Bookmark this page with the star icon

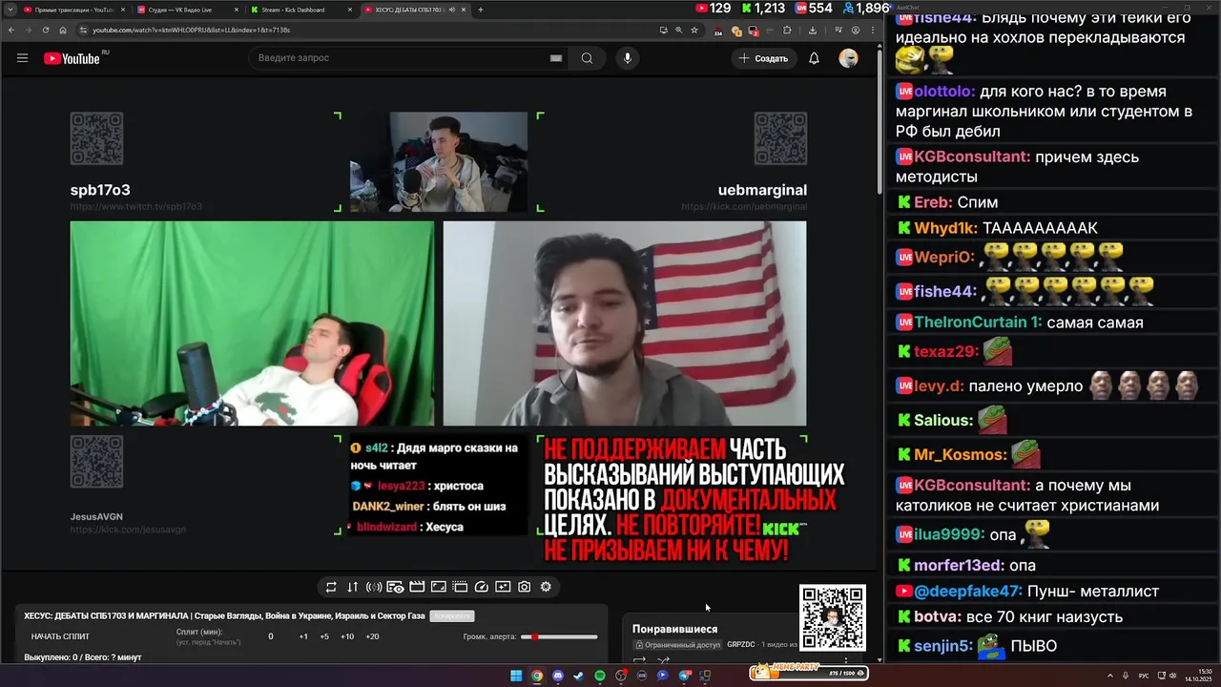click(694, 30)
